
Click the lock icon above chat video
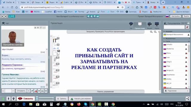[x=35, y=28]
